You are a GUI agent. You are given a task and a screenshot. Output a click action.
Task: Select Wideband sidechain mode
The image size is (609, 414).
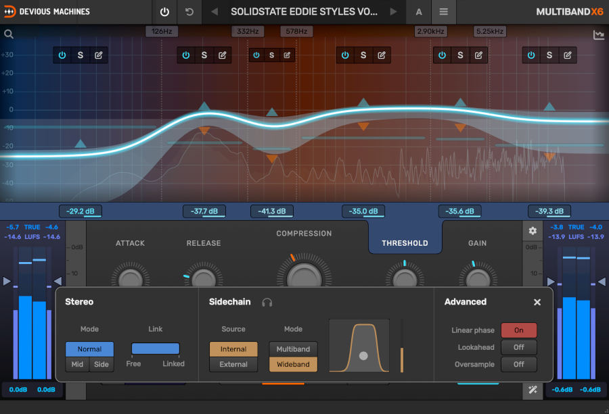click(293, 364)
